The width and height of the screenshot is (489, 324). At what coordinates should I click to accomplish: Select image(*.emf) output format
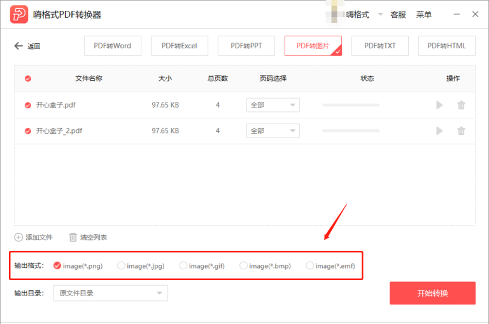pyautogui.click(x=330, y=265)
